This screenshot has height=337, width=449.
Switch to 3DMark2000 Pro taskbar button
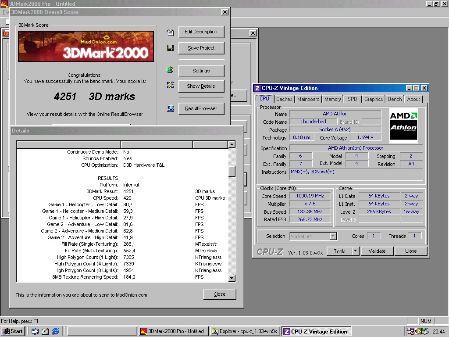point(173,331)
